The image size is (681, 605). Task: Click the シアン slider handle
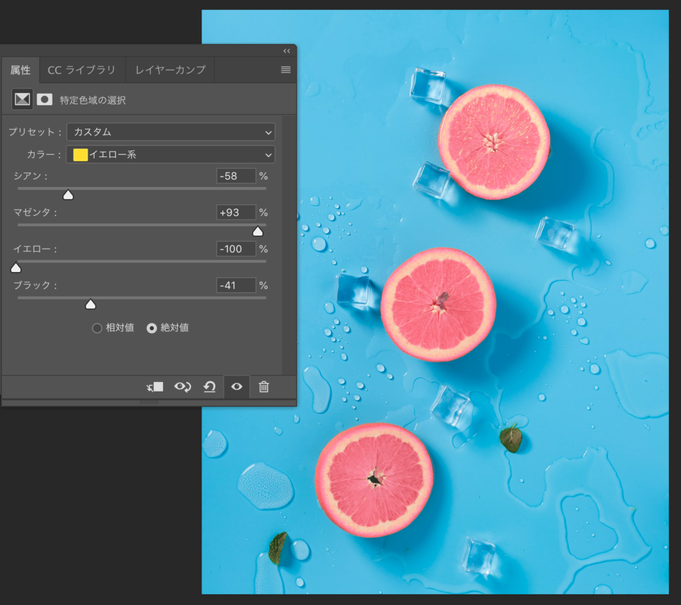pos(68,195)
